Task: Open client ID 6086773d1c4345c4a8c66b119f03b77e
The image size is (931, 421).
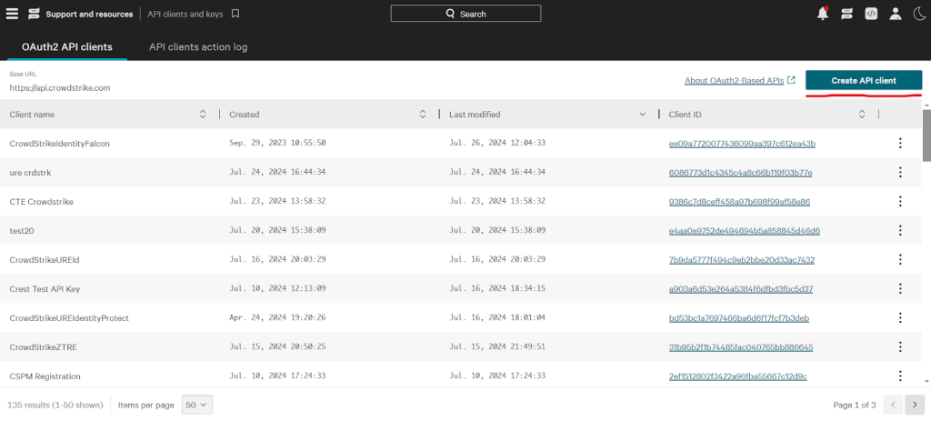Action: tap(740, 172)
